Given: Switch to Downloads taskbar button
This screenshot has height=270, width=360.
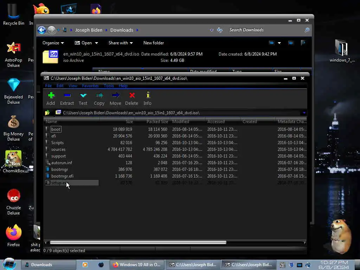Looking at the screenshot, I should (x=49, y=265).
